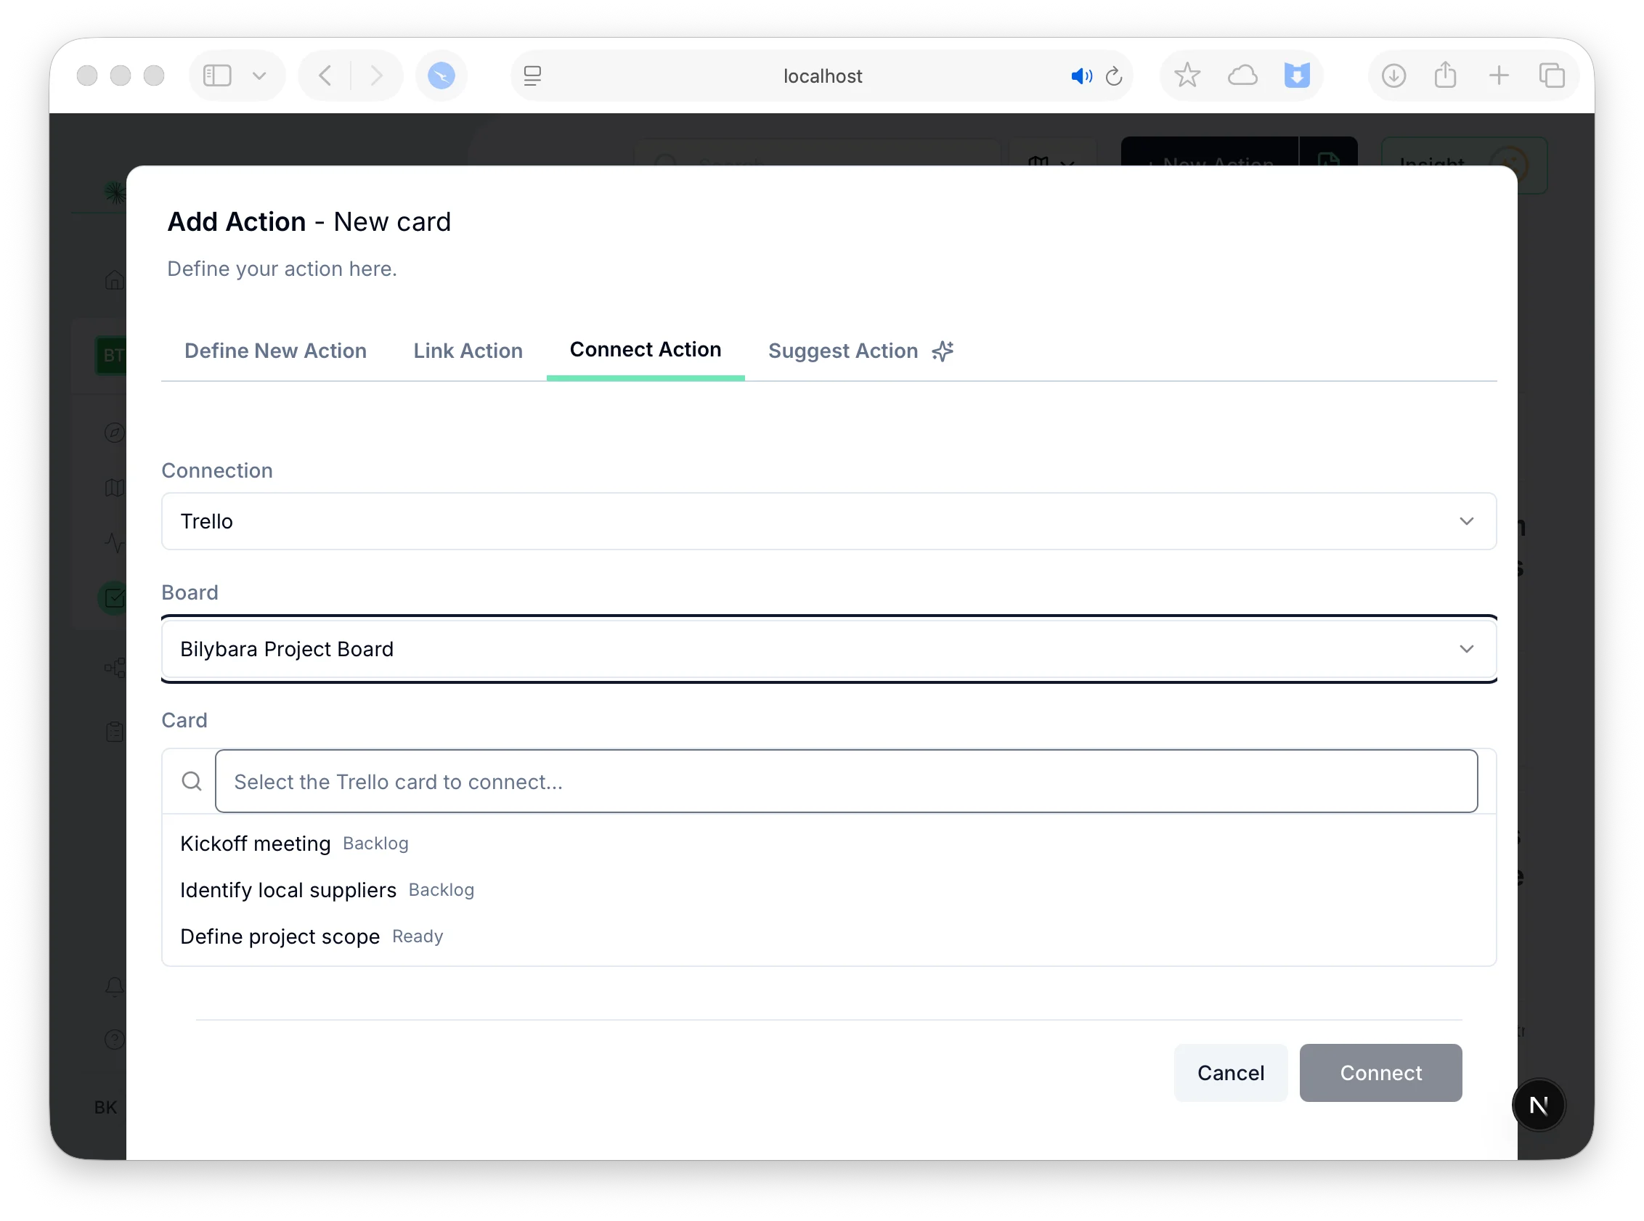Cancel the Add Action dialog

[1231, 1073]
